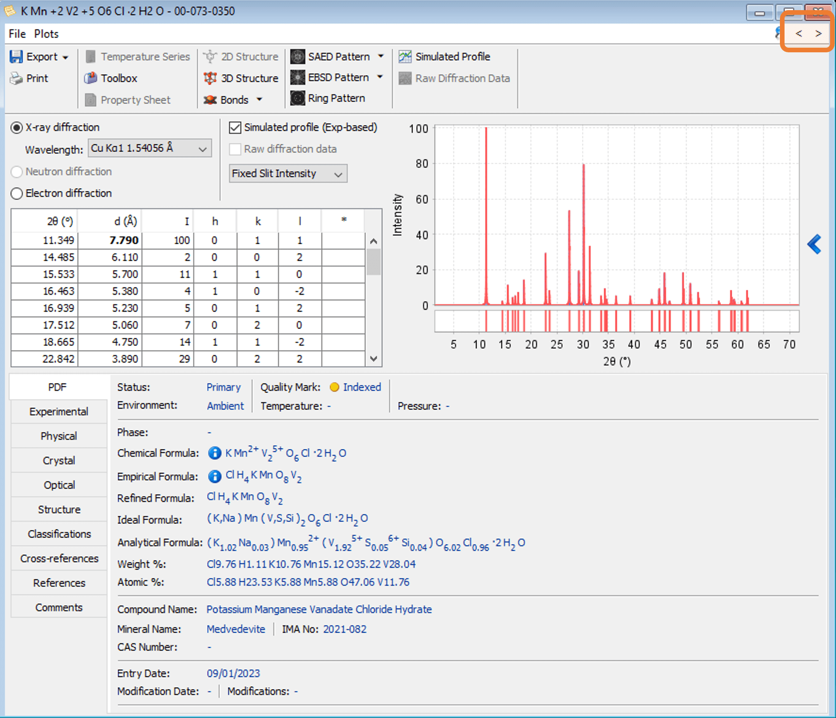Open the File menu
Screen dimensions: 836x718
[x=17, y=34]
